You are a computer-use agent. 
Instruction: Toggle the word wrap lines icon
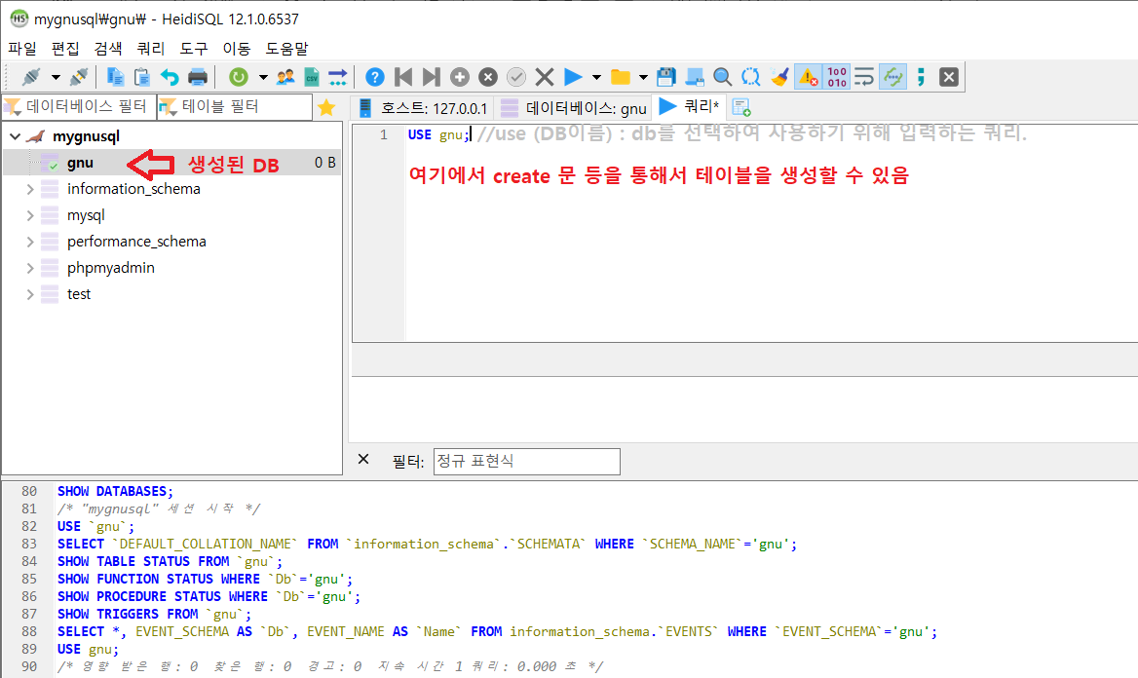(x=864, y=77)
